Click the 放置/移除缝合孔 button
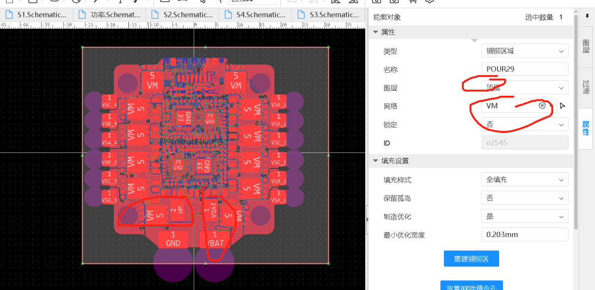The height and width of the screenshot is (290, 595). click(x=471, y=286)
